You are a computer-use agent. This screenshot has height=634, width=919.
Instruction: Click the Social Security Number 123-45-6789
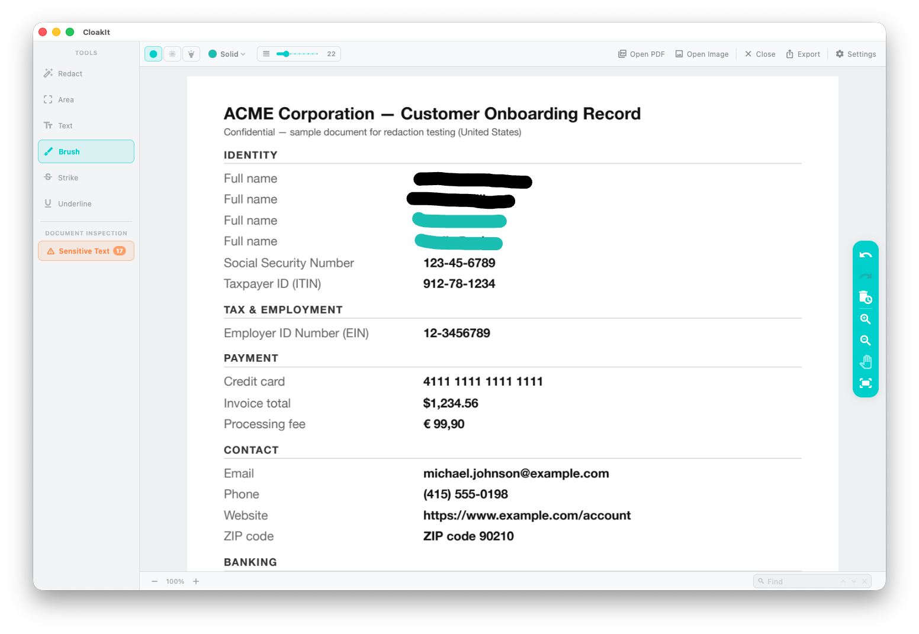[459, 263]
